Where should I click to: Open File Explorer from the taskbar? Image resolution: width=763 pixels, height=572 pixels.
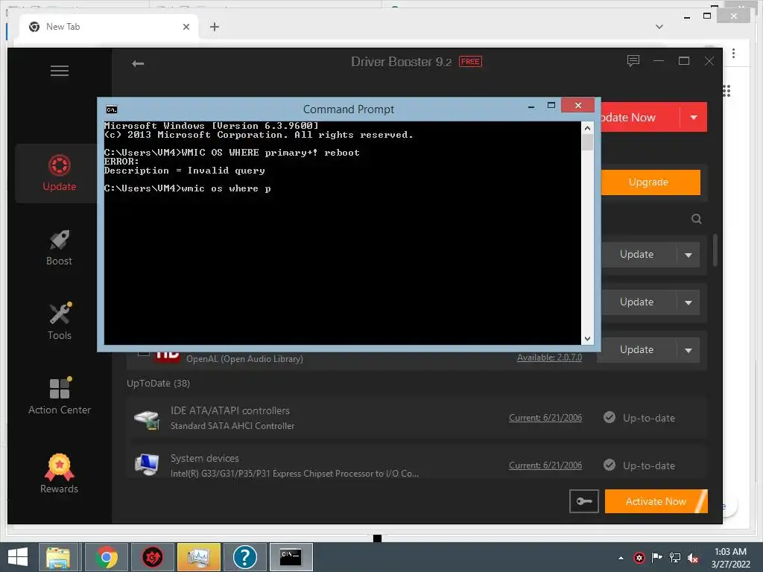[58, 557]
